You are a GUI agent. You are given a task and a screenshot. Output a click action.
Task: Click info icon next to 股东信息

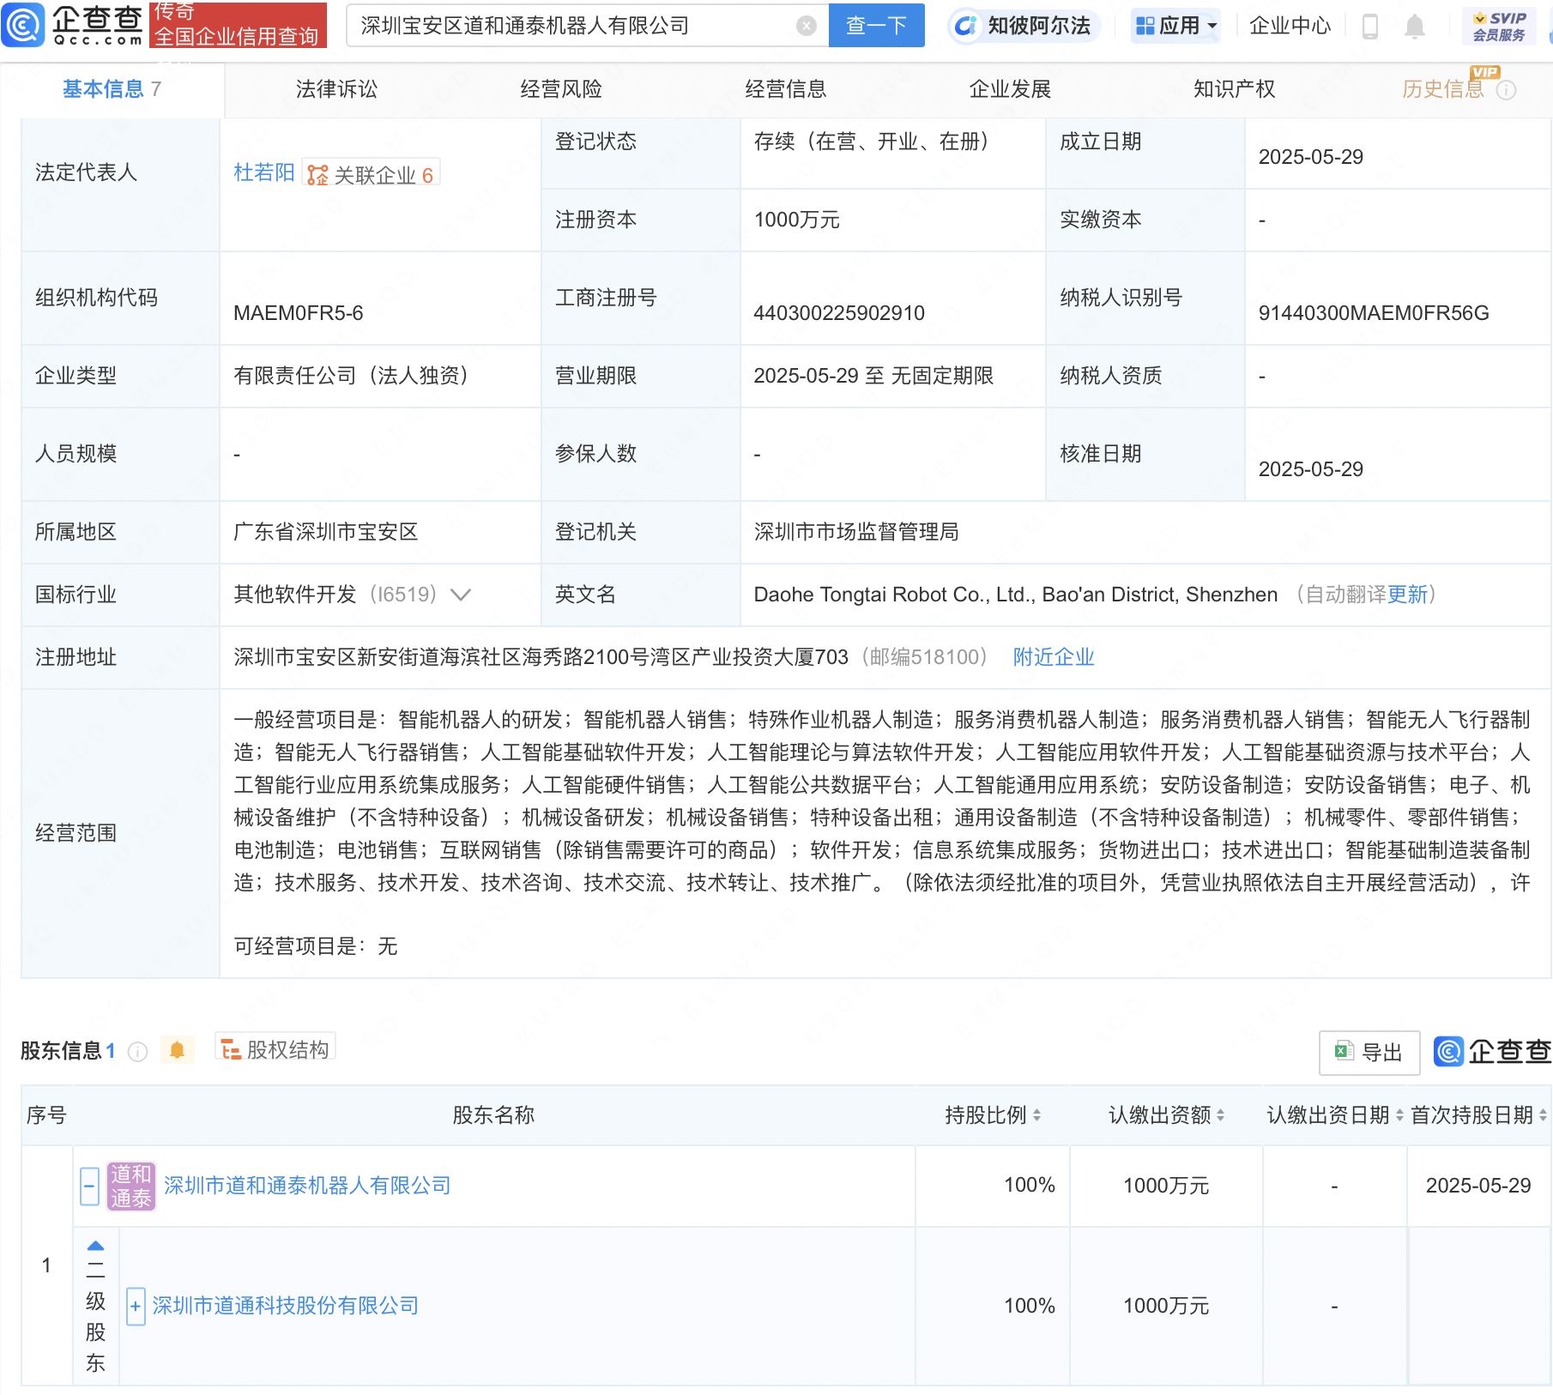137,1052
